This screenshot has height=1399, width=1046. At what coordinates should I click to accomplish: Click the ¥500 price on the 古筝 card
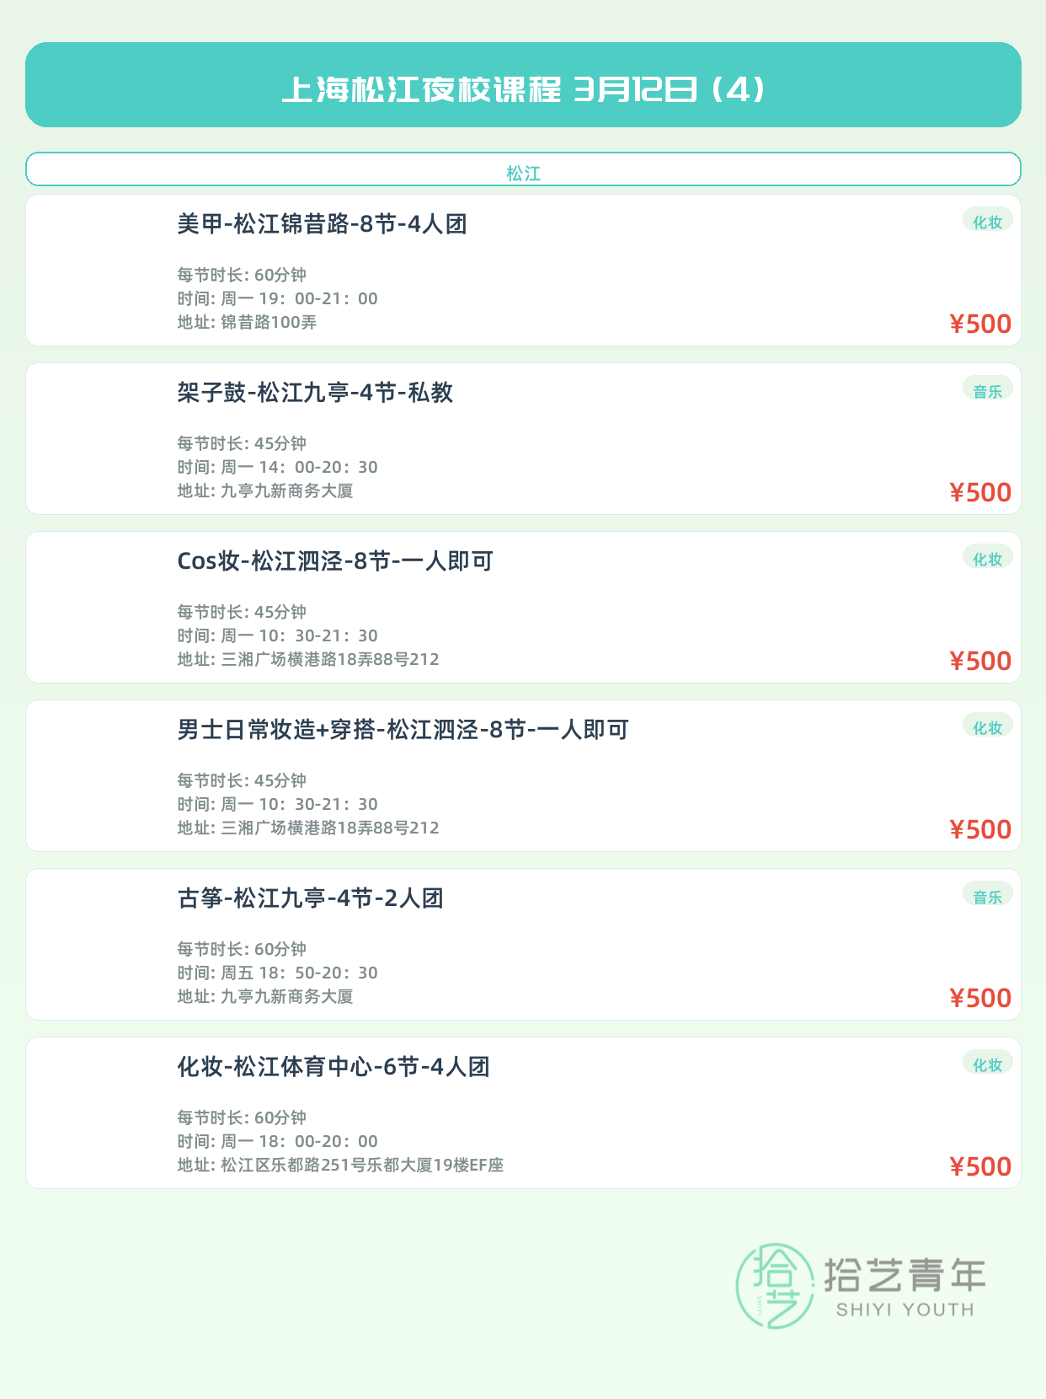point(980,998)
